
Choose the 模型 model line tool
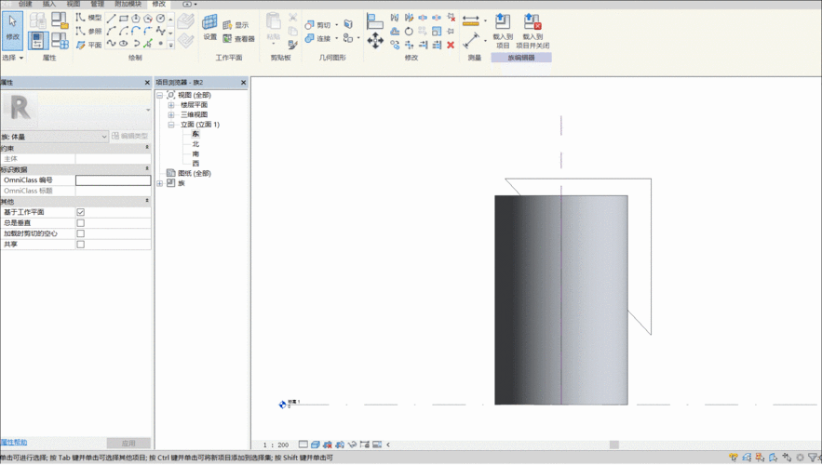pyautogui.click(x=88, y=18)
